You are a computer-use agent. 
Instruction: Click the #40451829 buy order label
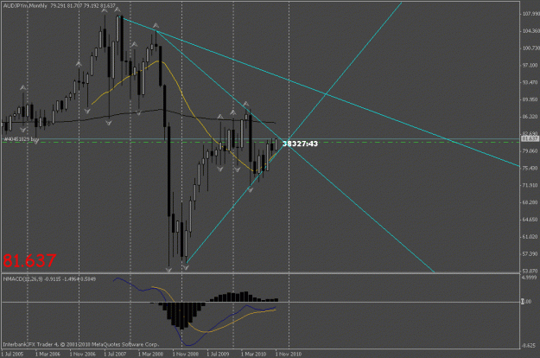click(21, 139)
